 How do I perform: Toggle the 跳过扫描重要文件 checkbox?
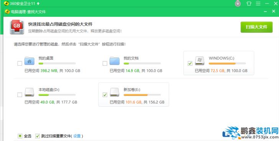[x=38, y=136]
